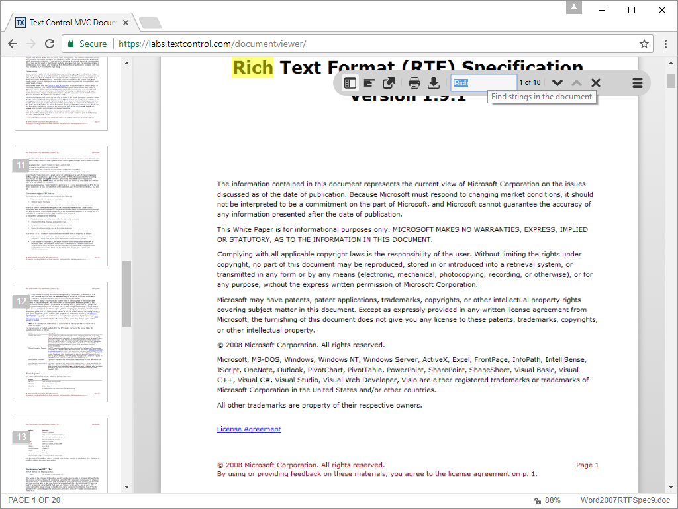Click the text lines icon in viewer toolbar
This screenshot has height=509, width=678.
(x=369, y=83)
